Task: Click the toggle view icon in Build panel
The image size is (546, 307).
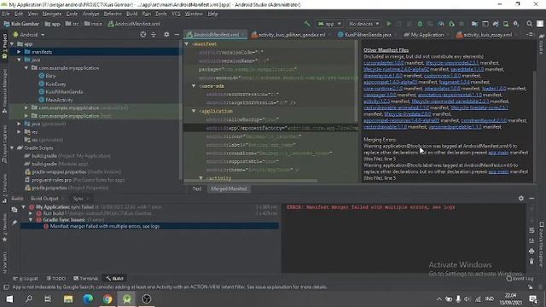Action: (15, 210)
